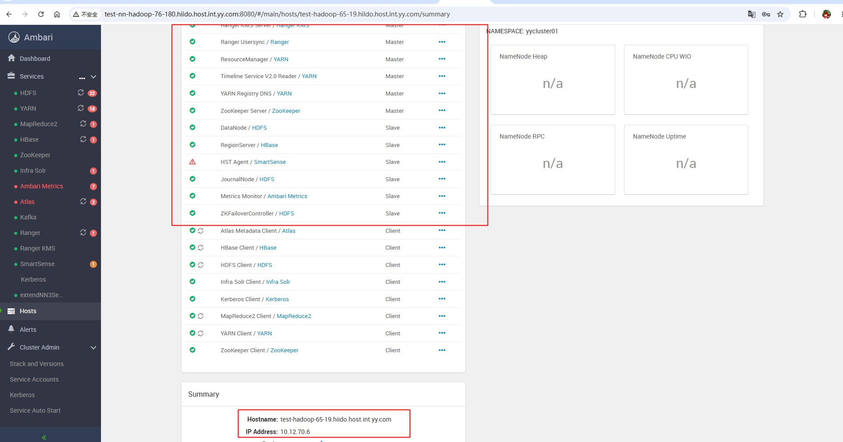Click refresh icon beside Atlas Metadata Client
843x442 pixels.
point(201,231)
